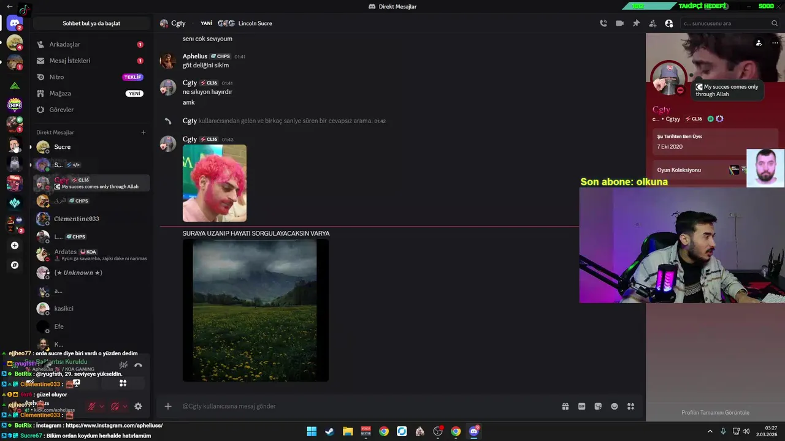The width and height of the screenshot is (785, 441).
Task: Go back with the top-left arrow
Action: pyautogui.click(x=9, y=6)
